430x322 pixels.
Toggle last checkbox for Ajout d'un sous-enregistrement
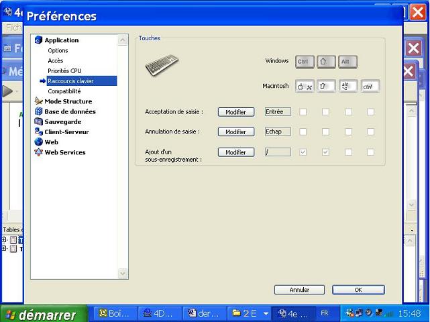[x=370, y=152]
